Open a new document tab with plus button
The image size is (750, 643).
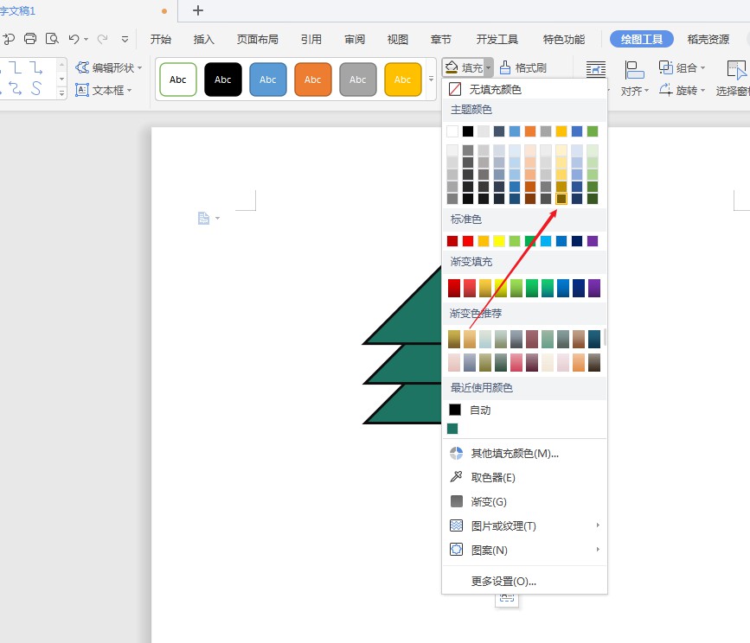click(x=198, y=10)
